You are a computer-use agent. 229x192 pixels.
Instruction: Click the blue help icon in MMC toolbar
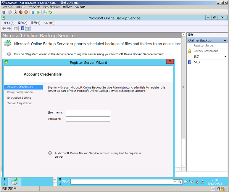coord(22,28)
